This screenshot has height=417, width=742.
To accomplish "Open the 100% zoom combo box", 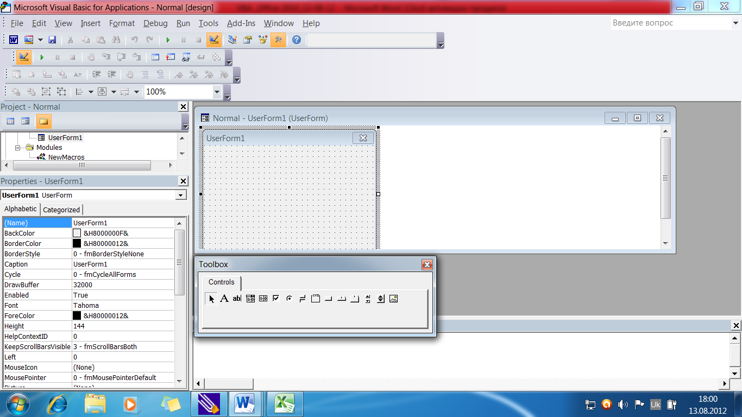I will point(183,92).
